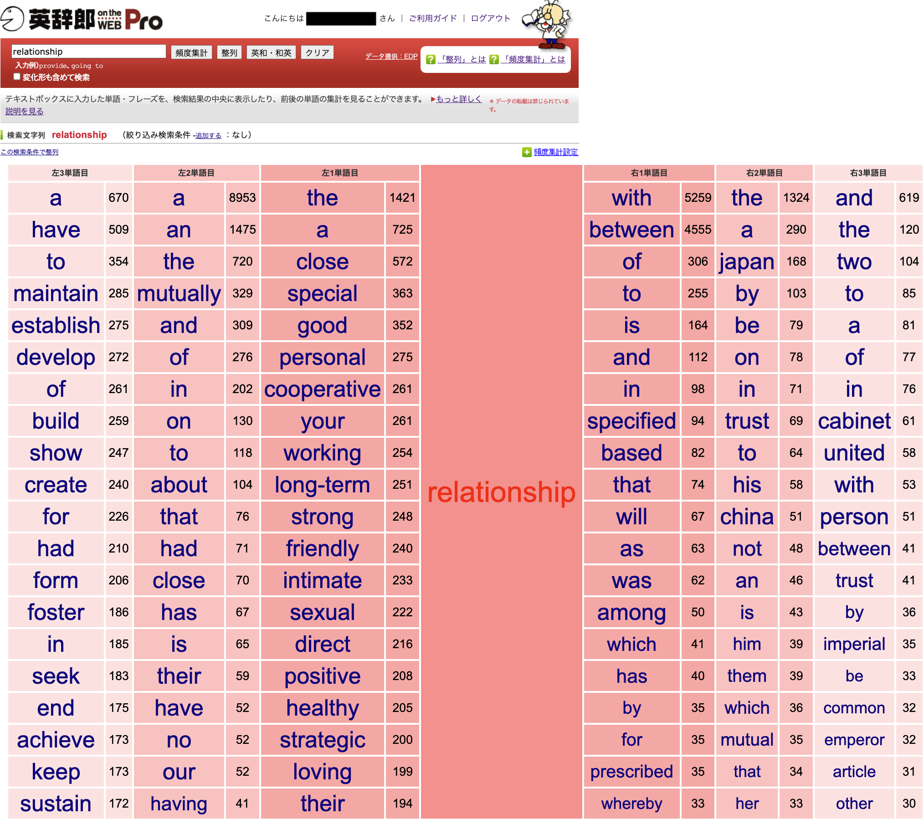This screenshot has width=924, height=819.
Task: Click the word 'japan' with count 168
Action: pyautogui.click(x=747, y=262)
